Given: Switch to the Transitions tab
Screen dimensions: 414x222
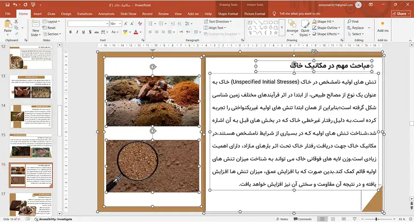Looking at the screenshot, I should coord(85,14).
